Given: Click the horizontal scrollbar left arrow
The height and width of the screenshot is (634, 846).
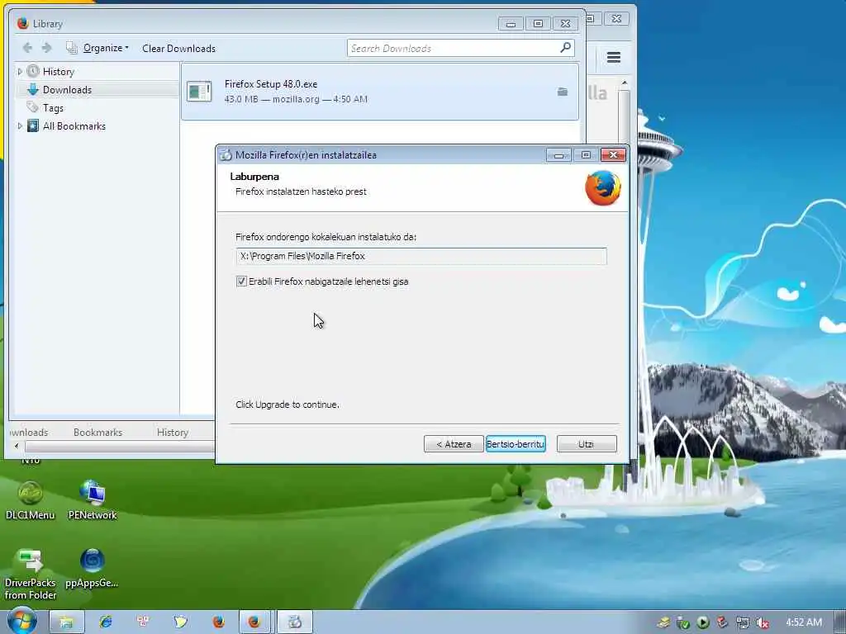Looking at the screenshot, I should (x=17, y=446).
